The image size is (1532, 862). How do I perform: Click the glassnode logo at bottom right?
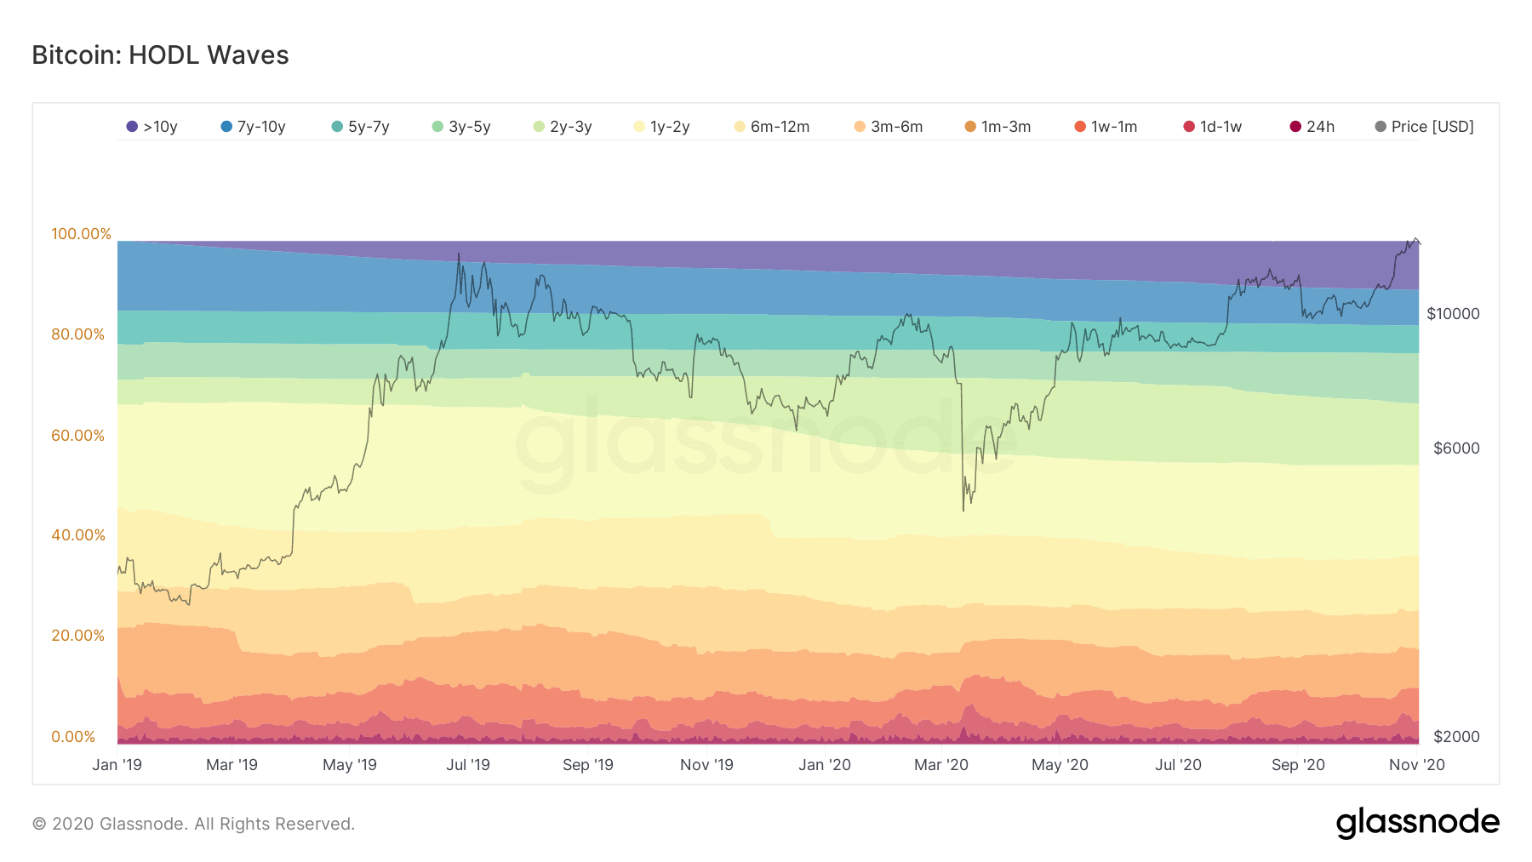[1417, 823]
